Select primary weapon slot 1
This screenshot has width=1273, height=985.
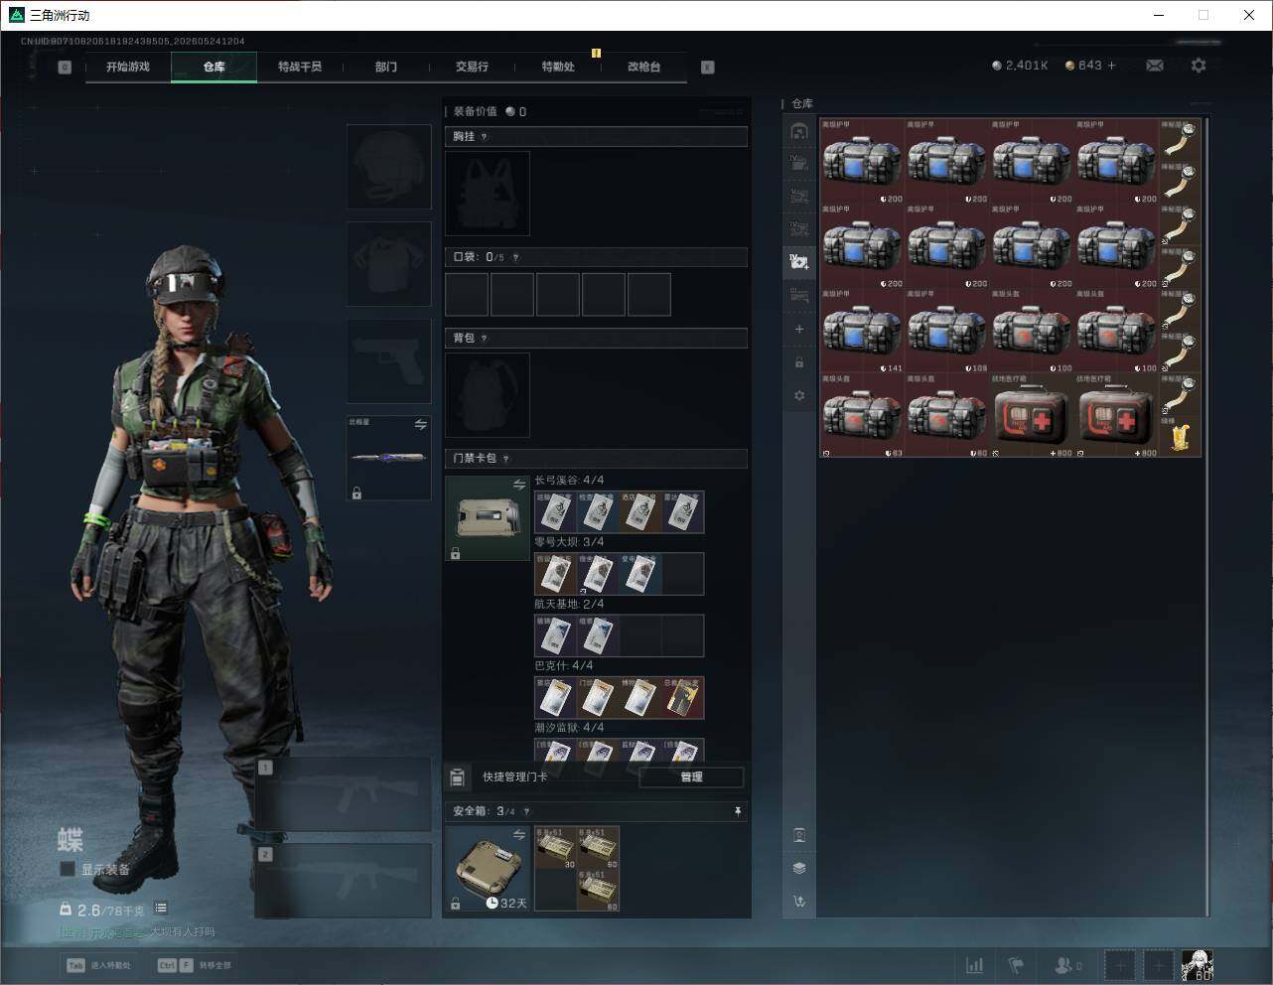coord(344,794)
